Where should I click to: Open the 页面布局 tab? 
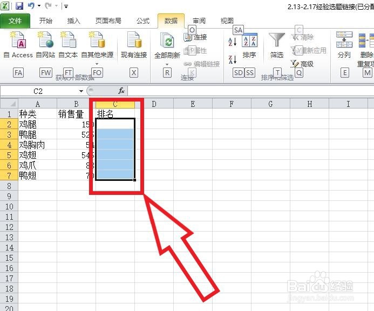tap(108, 21)
